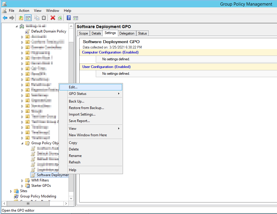Click the Back arrow toolbar icon
277x214 pixels.
pyautogui.click(x=5, y=18)
